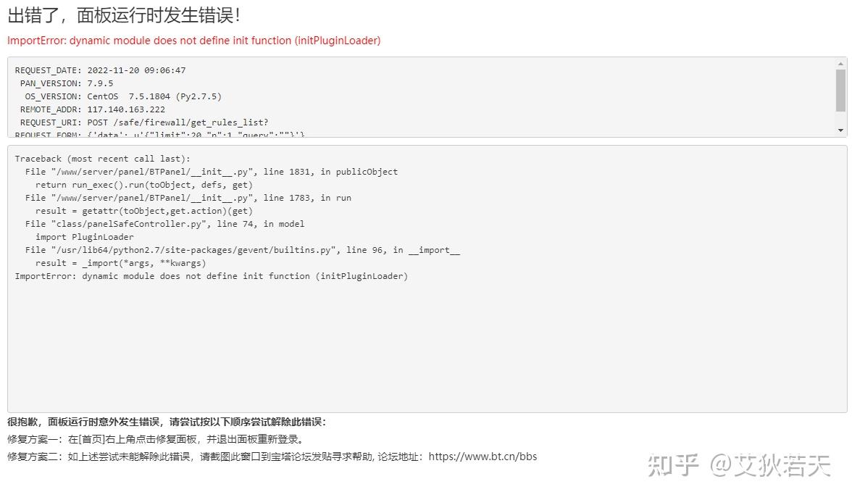
Task: Click the 知乎 watermark logo
Action: 673,465
